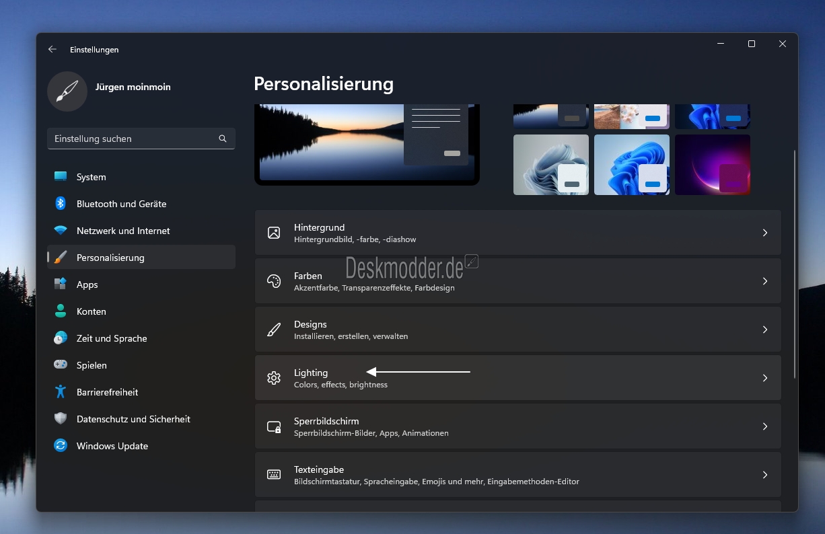Click the vertical scrollbar of settings page

pyautogui.click(x=795, y=264)
